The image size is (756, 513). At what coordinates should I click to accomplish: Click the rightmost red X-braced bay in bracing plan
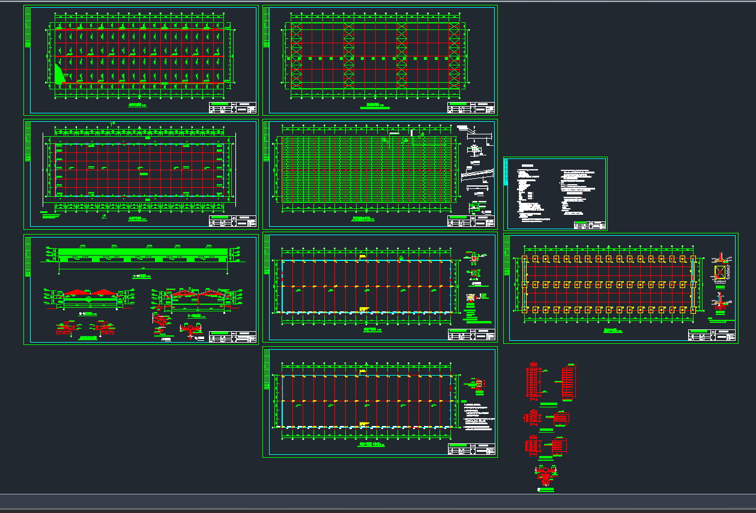(x=455, y=56)
